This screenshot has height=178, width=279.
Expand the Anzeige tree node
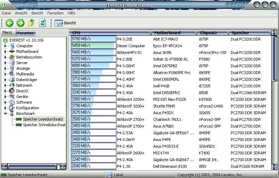click(5, 68)
